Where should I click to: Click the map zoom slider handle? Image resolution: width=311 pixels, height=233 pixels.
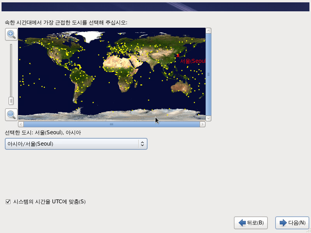tap(11, 101)
